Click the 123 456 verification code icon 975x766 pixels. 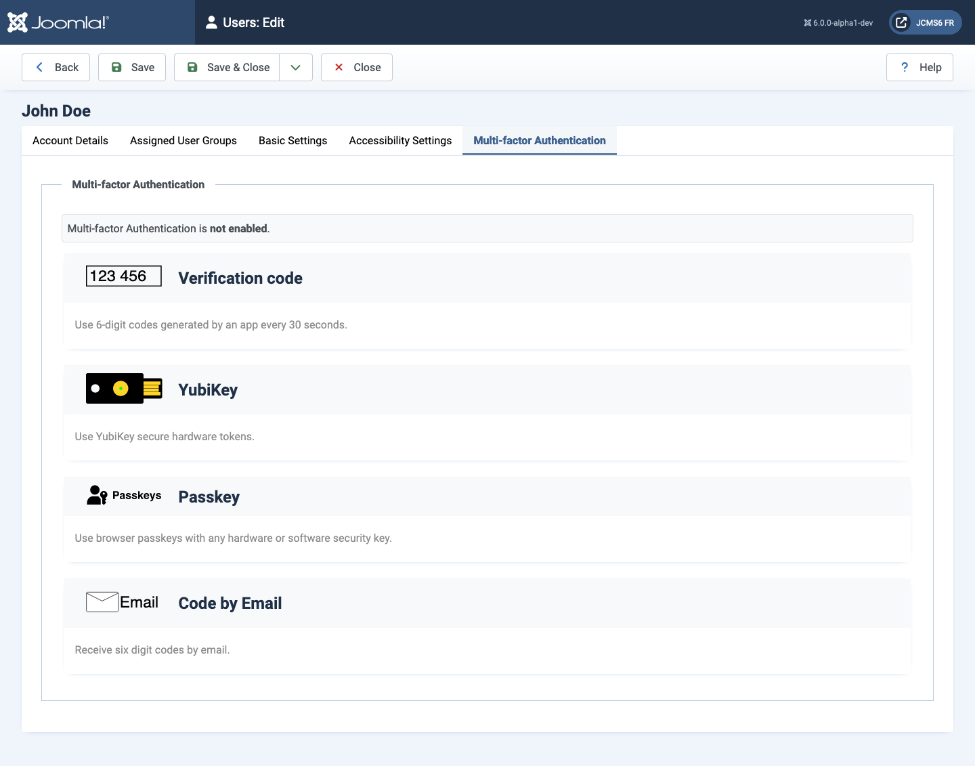pyautogui.click(x=124, y=276)
